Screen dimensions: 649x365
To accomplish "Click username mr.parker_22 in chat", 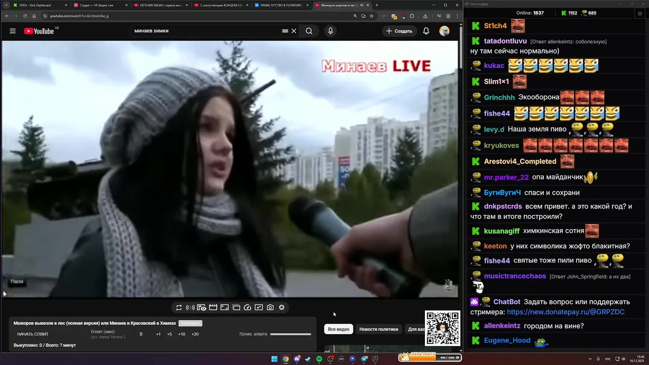I will [507, 177].
